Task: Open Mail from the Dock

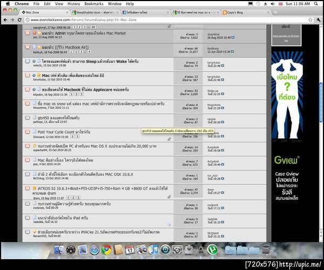Action: pyautogui.click(x=83, y=250)
